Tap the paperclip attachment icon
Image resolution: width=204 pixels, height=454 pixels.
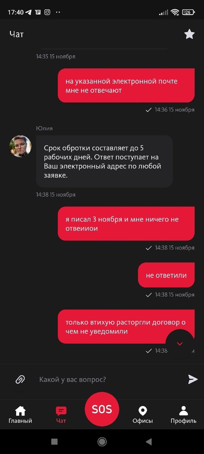pos(20,379)
